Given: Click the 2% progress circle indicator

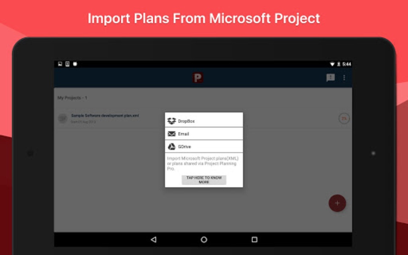Looking at the screenshot, I should [x=344, y=119].
